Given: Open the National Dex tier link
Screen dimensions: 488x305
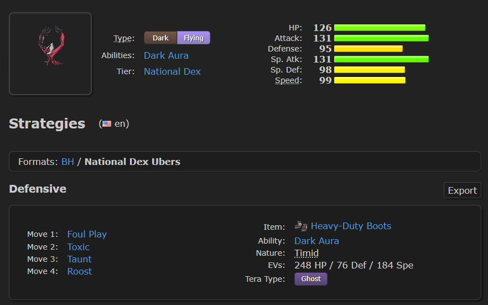Looking at the screenshot, I should [172, 71].
